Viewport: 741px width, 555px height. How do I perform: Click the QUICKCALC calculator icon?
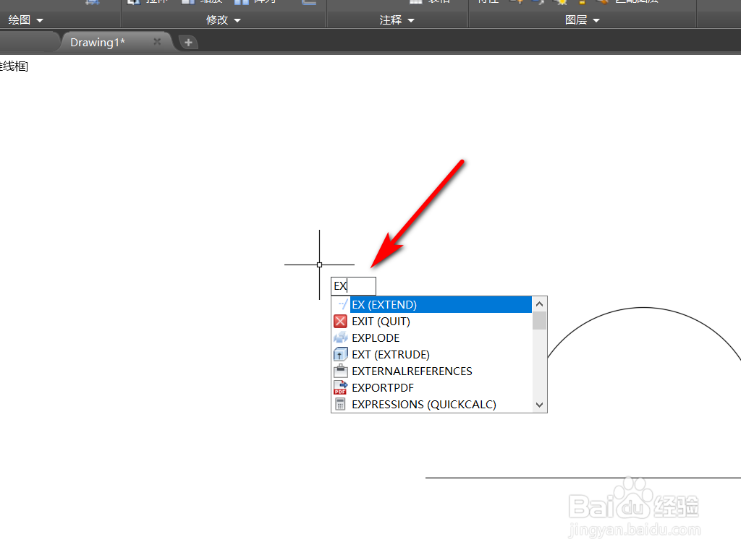340,404
